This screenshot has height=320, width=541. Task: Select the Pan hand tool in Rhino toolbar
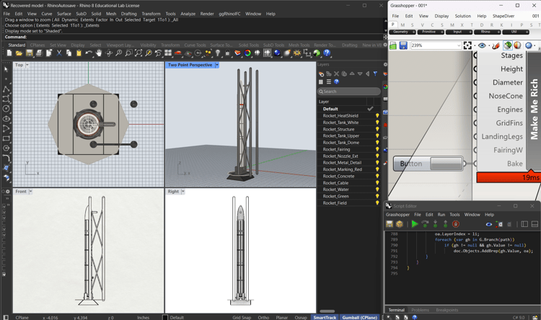[99, 53]
